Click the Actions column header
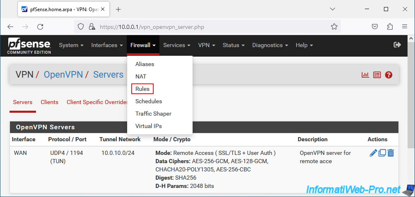The width and height of the screenshot is (415, 197). coord(377,140)
